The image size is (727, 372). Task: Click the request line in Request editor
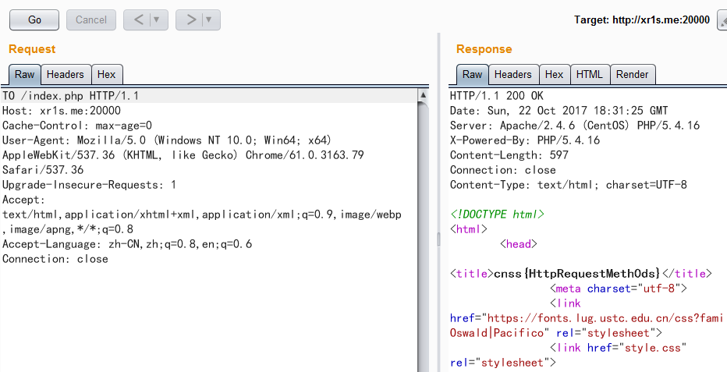coord(70,96)
